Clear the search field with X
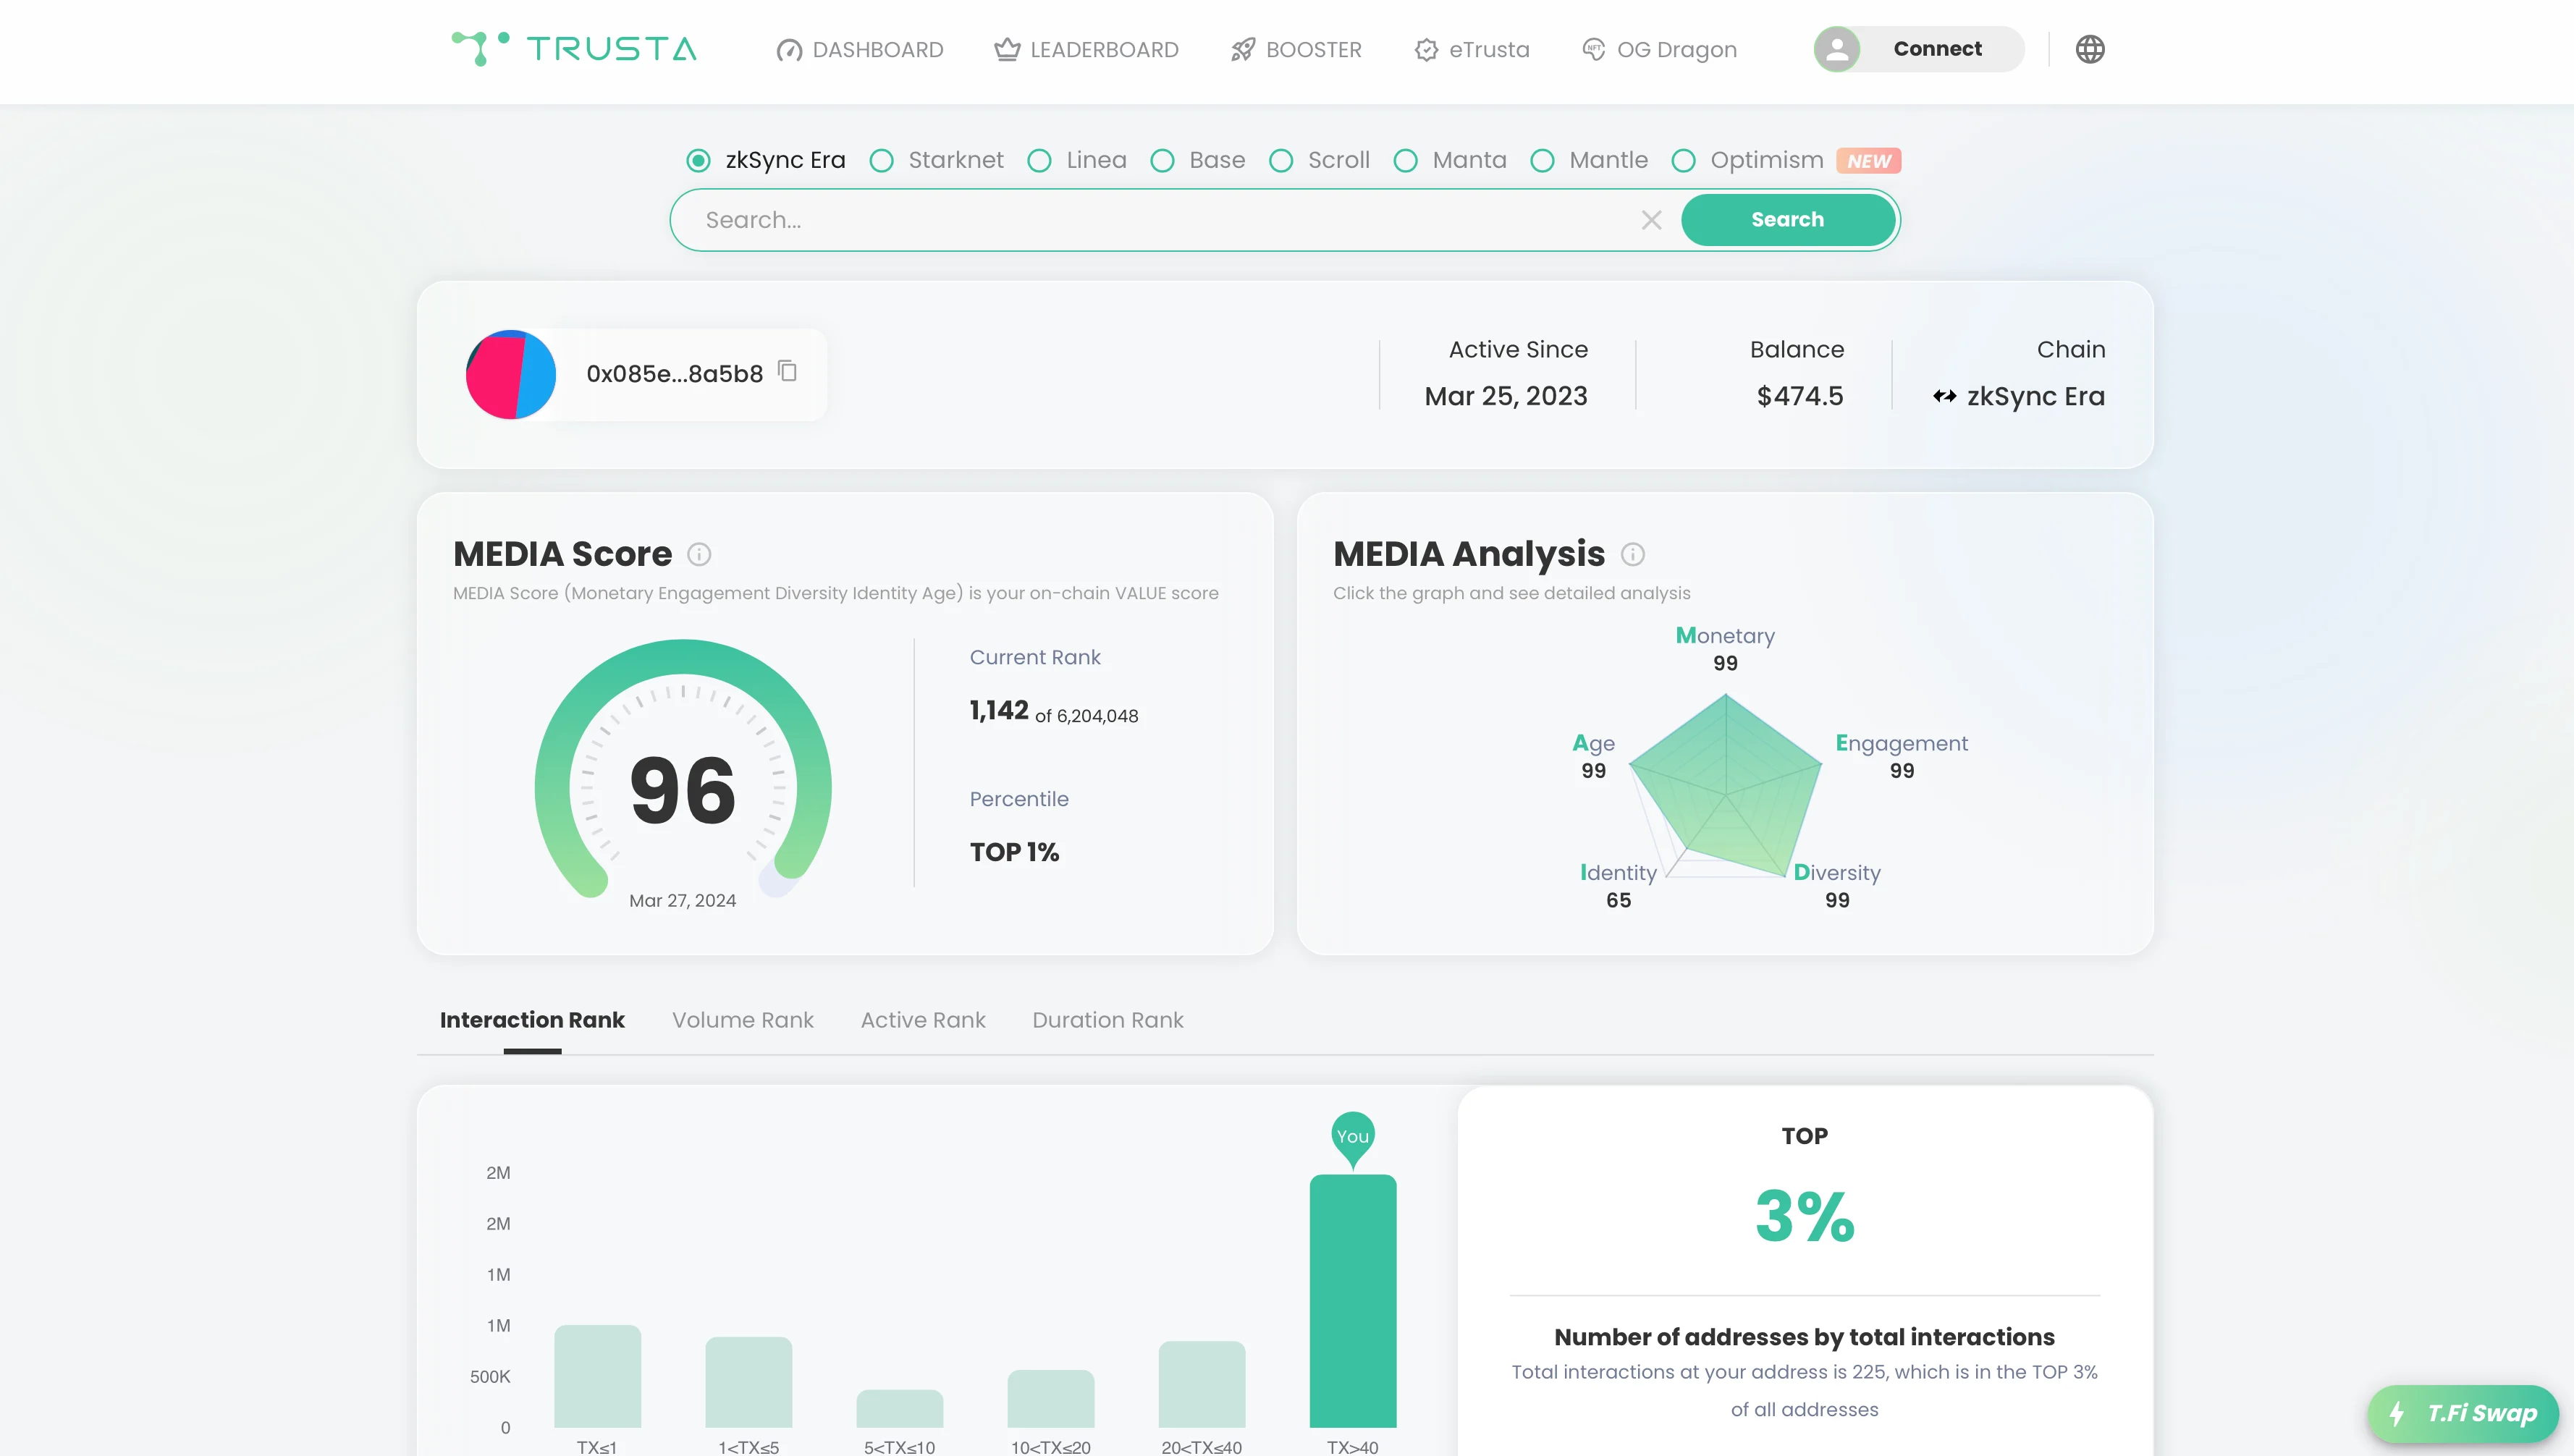Screen dimensions: 2574x1456 point(1651,220)
